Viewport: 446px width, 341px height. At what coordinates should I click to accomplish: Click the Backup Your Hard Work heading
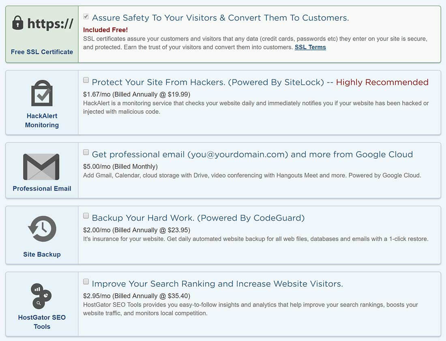point(198,218)
